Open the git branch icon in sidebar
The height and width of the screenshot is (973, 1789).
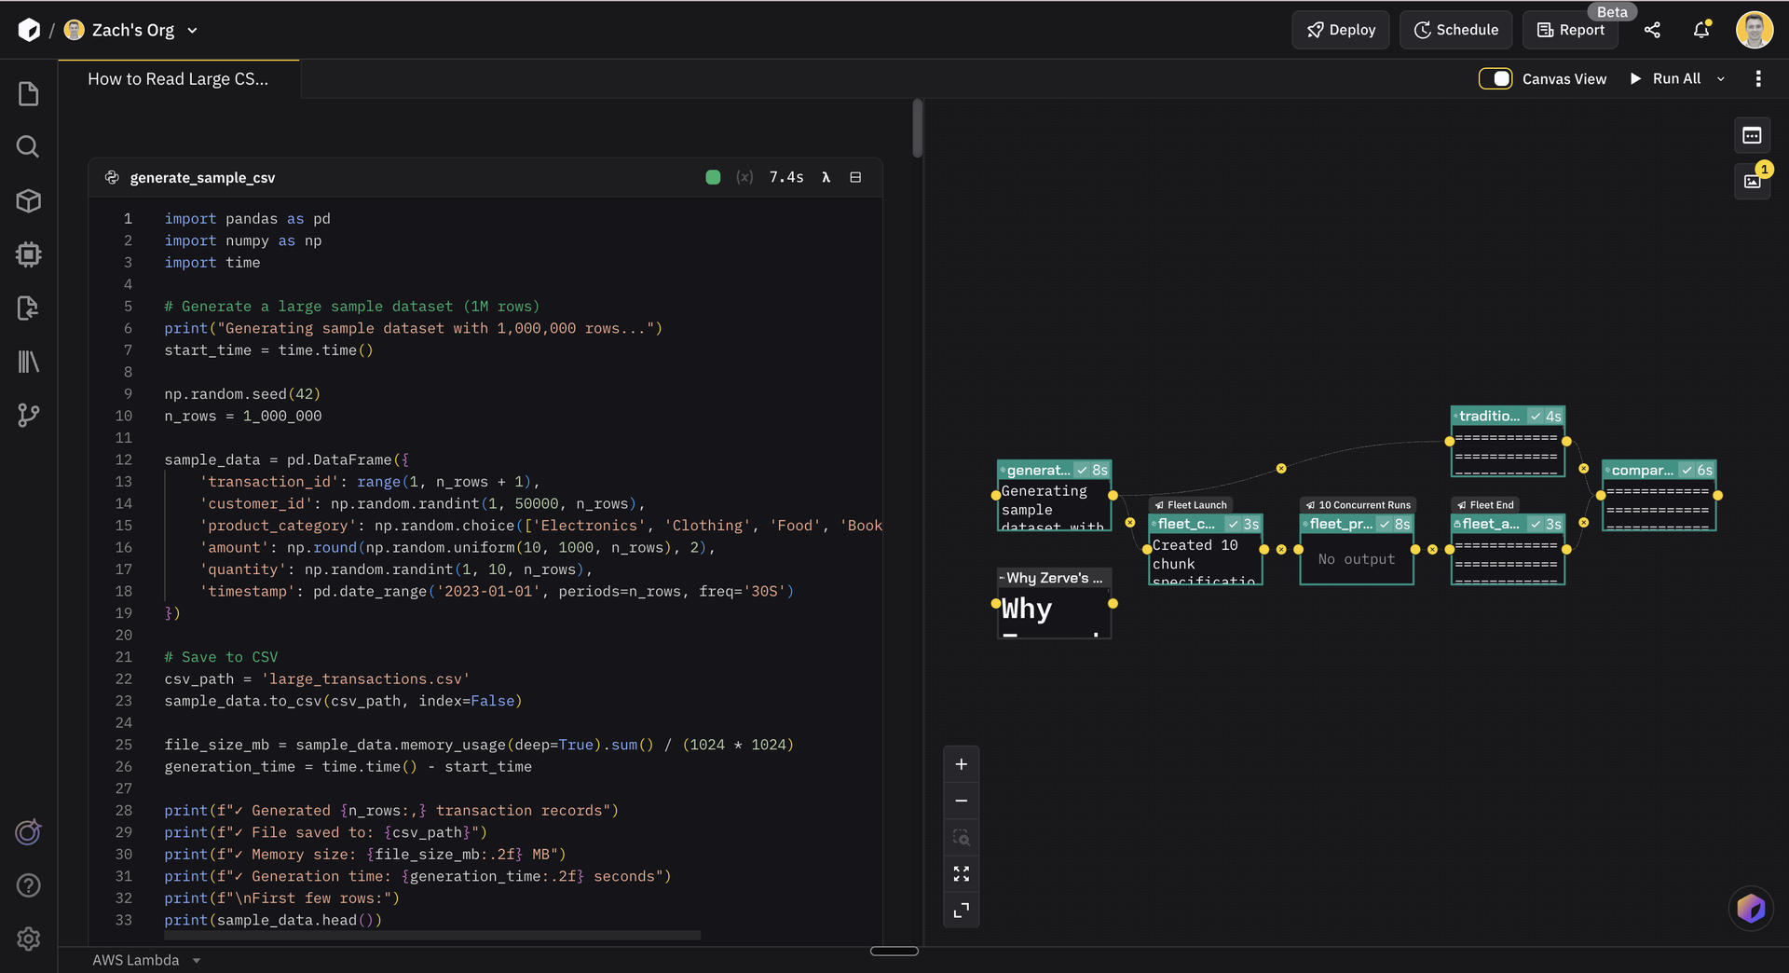click(x=29, y=415)
